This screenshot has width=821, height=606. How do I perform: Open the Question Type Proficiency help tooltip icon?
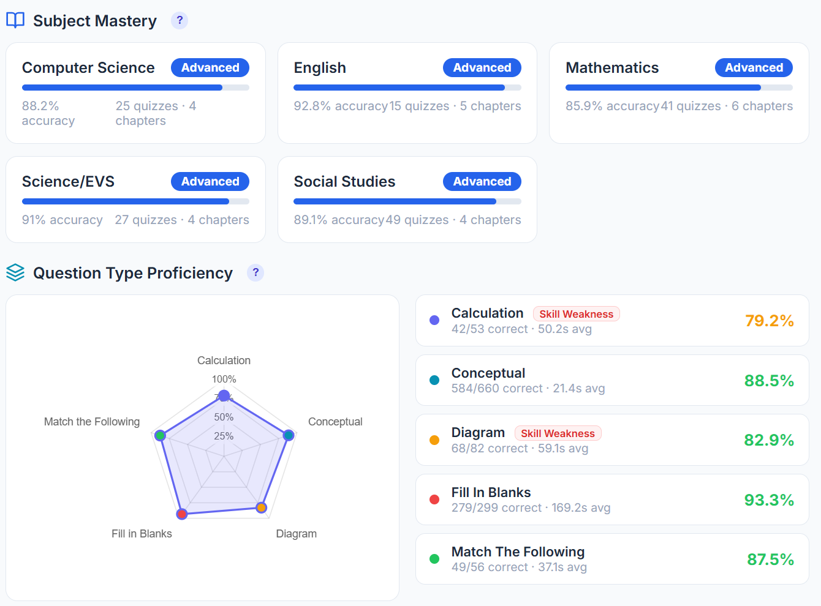(255, 272)
